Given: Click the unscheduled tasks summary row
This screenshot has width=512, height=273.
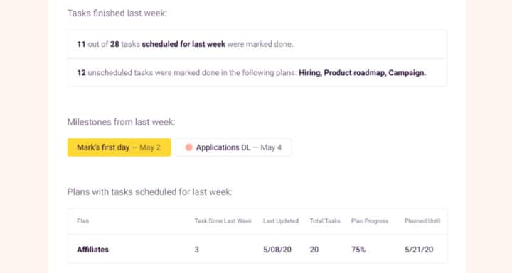Looking at the screenshot, I should point(257,72).
